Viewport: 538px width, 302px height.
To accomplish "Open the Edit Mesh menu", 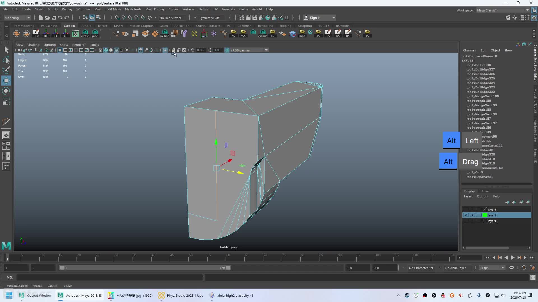I will (x=113, y=9).
